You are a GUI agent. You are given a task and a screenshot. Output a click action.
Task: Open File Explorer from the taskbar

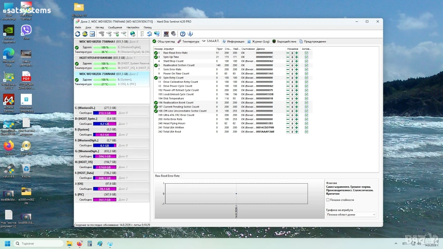69,243
